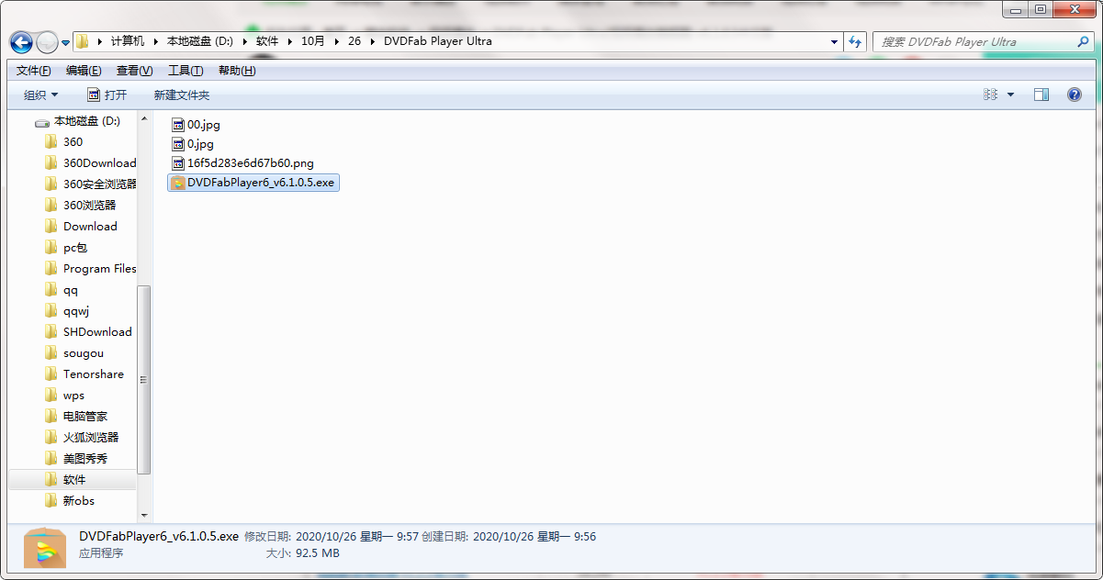Open the Download folder from navigation pane
This screenshot has width=1103, height=580.
coord(89,226)
